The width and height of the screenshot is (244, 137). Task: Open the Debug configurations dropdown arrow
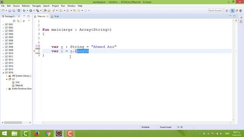27,11
